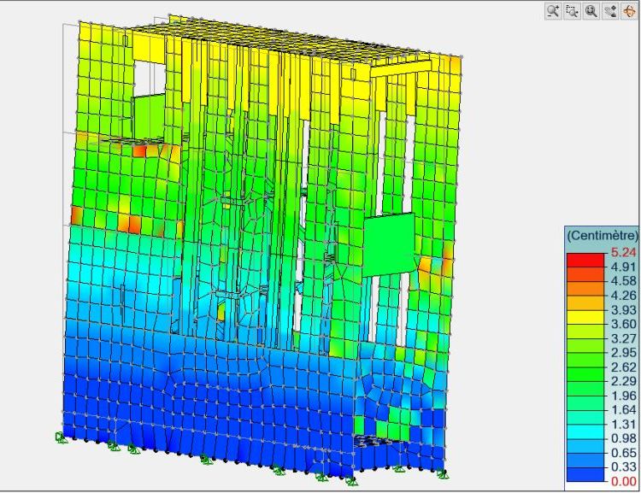
Task: Click the cyan legend band between 1.31 and 0.98
Action: point(585,431)
